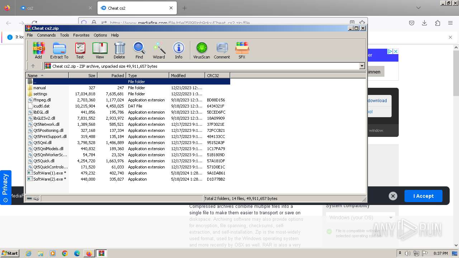The width and height of the screenshot is (459, 258).
Task: Open Firefox downloads panel
Action: click(x=425, y=23)
